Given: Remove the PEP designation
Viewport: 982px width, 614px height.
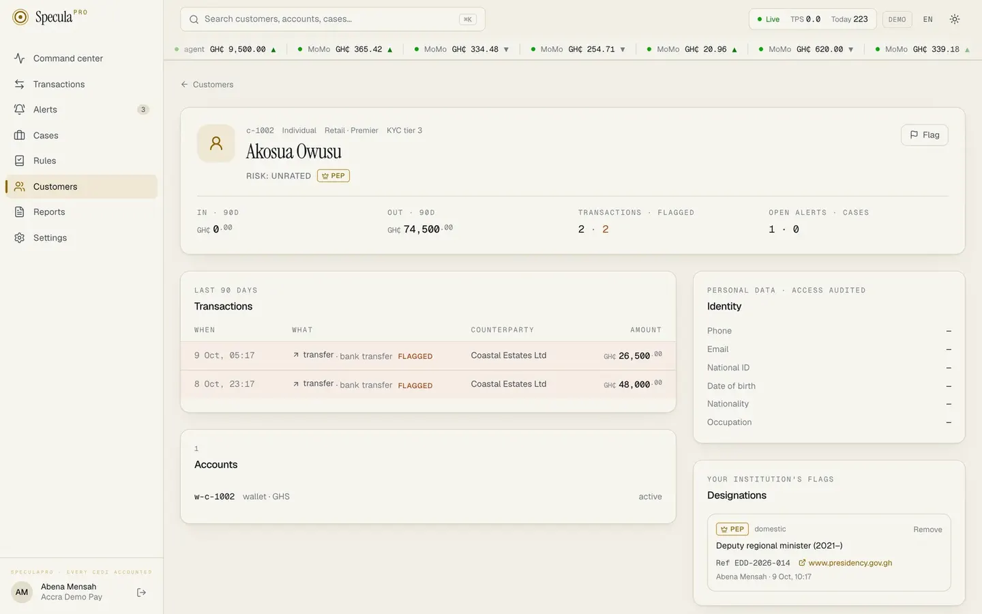Looking at the screenshot, I should (x=927, y=529).
